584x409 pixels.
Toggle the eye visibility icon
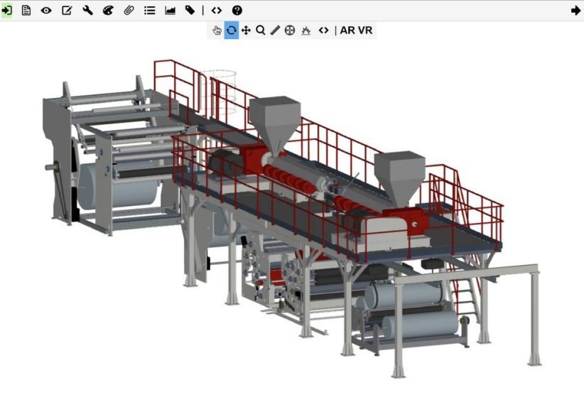coord(46,11)
